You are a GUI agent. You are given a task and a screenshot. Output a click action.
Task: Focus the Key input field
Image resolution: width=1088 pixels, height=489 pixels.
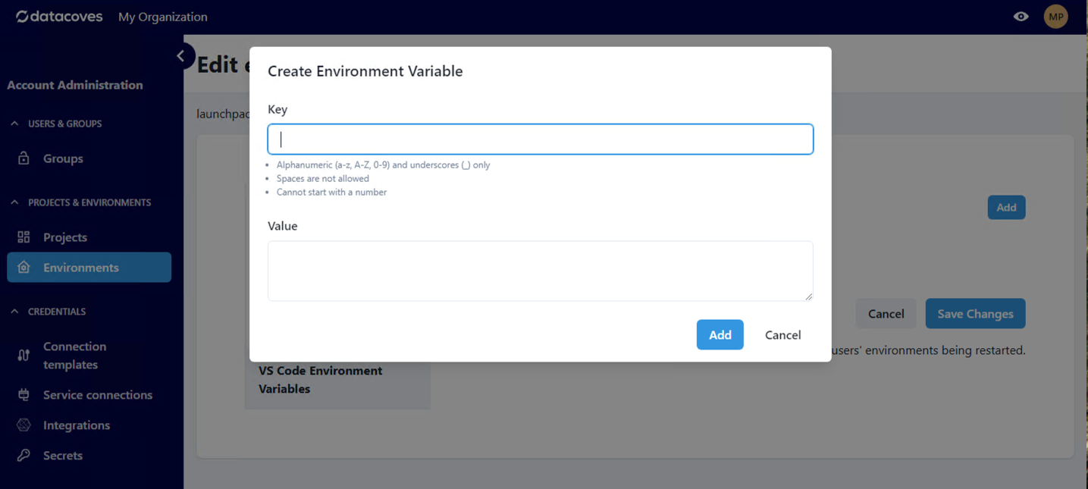coord(541,139)
